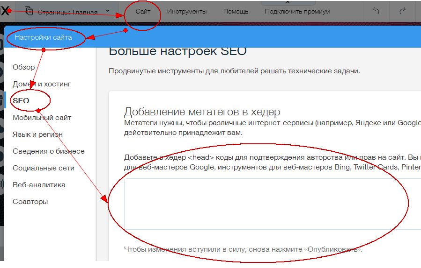Click the collapse arrow above the top bar
The width and height of the screenshot is (421, 268).
point(288,1)
